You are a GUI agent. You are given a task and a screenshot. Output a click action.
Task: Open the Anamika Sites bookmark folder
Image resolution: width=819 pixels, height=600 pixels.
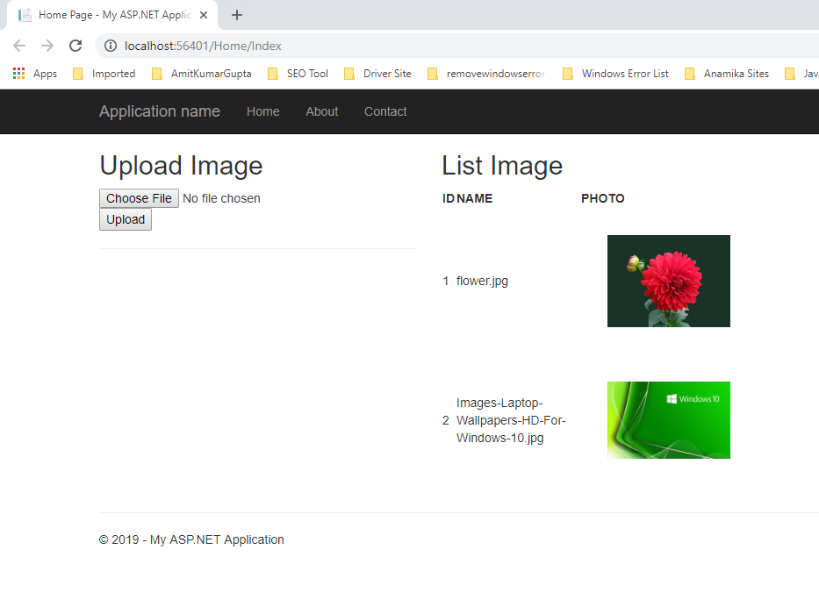[x=727, y=74]
